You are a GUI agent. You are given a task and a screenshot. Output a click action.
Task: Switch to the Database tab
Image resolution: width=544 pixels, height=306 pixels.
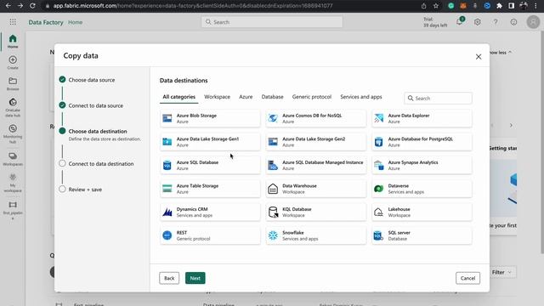272,97
